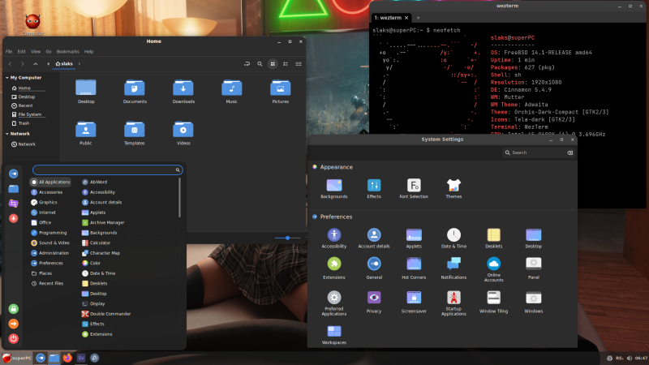Image resolution: width=649 pixels, height=365 pixels.
Task: Toggle location entry in file manager toolbar
Action: pyautogui.click(x=247, y=64)
